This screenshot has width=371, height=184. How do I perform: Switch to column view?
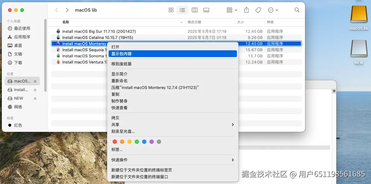tap(195, 10)
